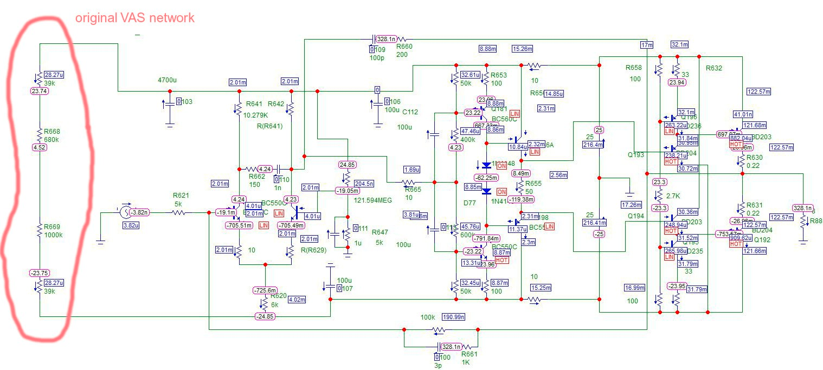The width and height of the screenshot is (823, 370).
Task: Click the 23.74 node voltage label
Action: point(40,92)
